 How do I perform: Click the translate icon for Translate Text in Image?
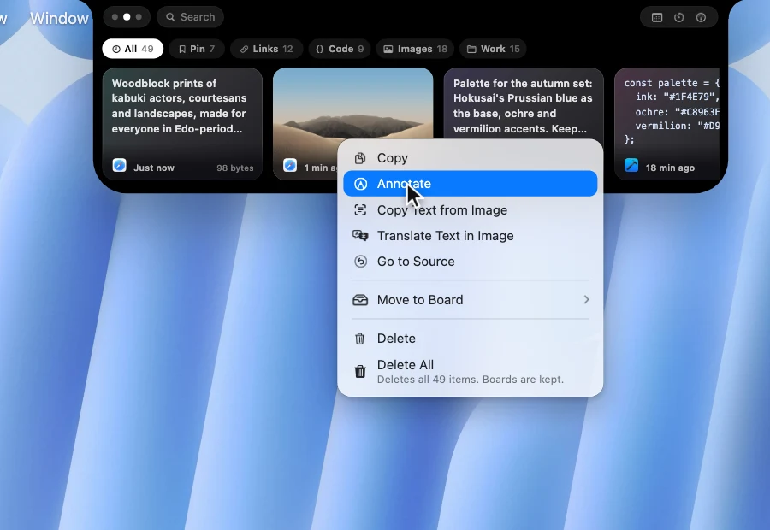[360, 236]
